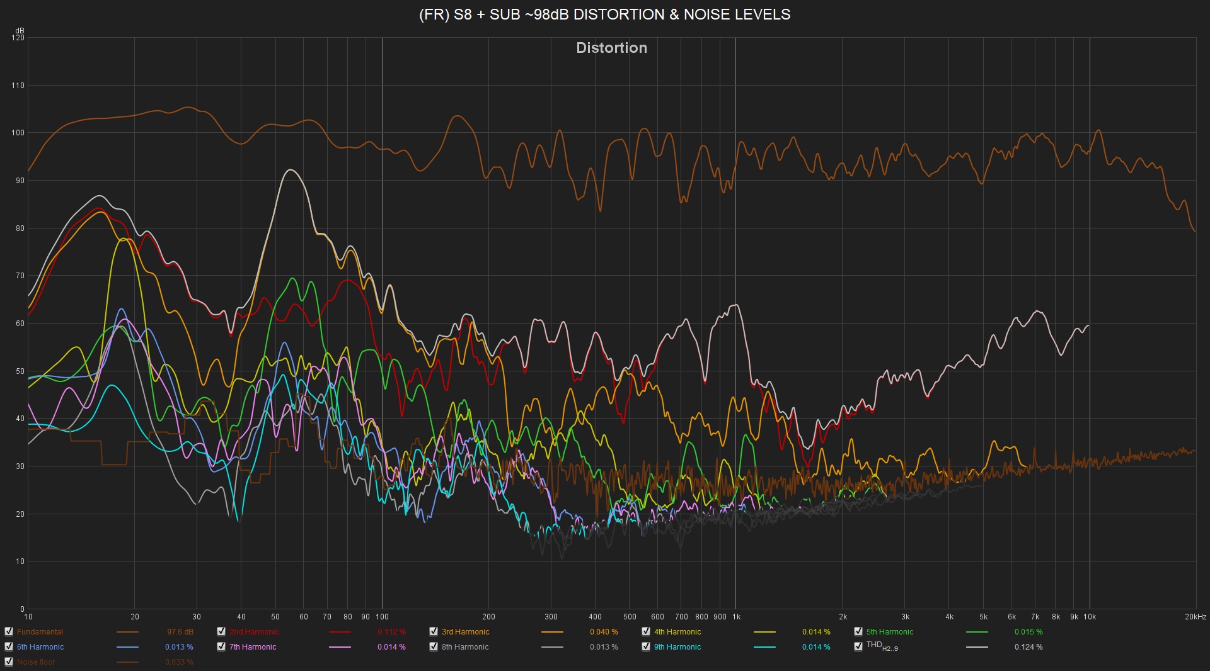Image resolution: width=1210 pixels, height=671 pixels.
Task: Click the 7th Harmonic pink line swatch
Action: coord(340,647)
